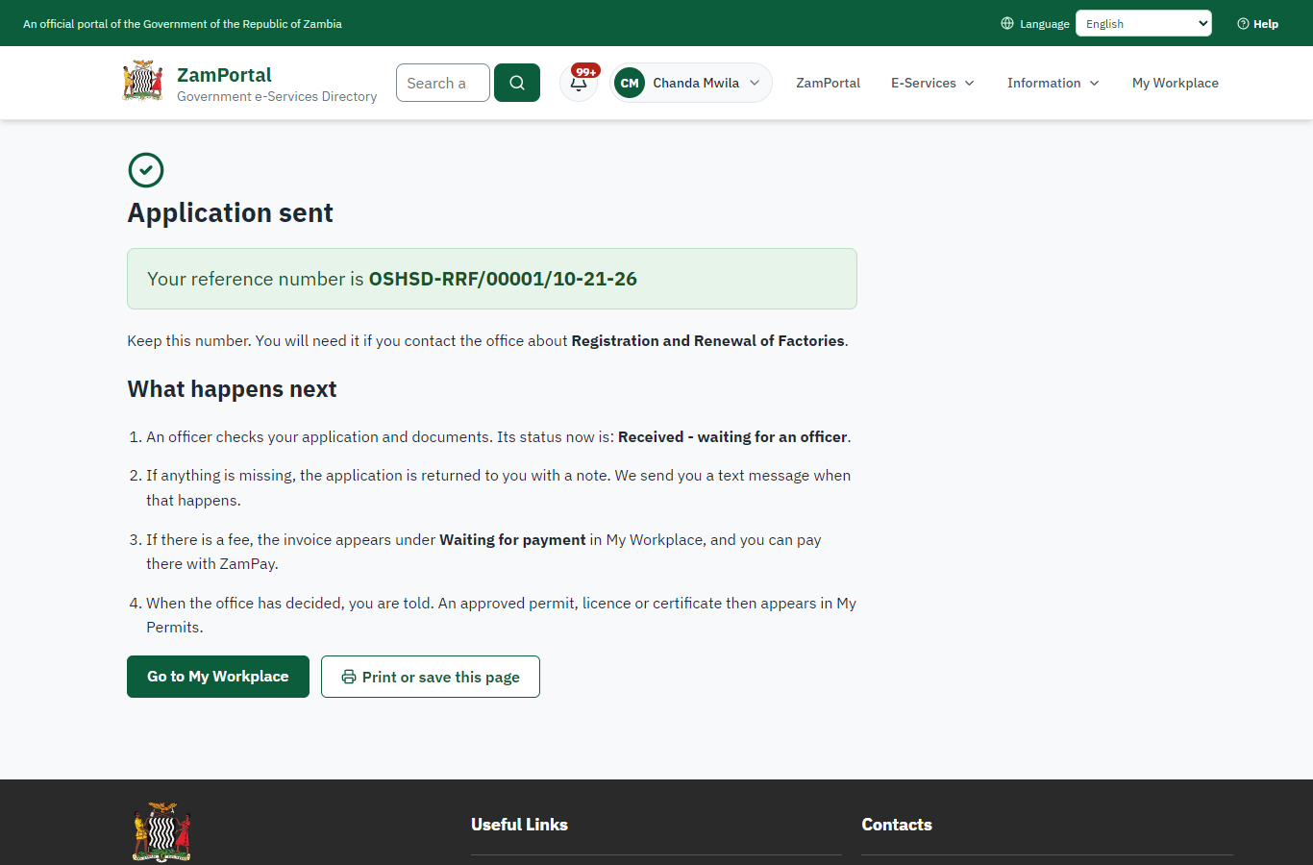Screen dimensions: 1313x865
Task: Click the What happens next heading
Action: pos(233,389)
